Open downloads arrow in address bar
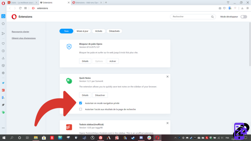251x141 pixels. pos(242,8)
